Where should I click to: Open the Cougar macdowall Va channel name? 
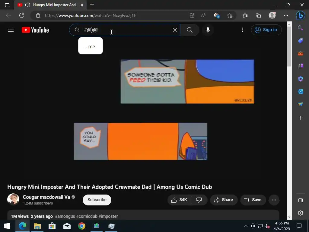pyautogui.click(x=46, y=197)
